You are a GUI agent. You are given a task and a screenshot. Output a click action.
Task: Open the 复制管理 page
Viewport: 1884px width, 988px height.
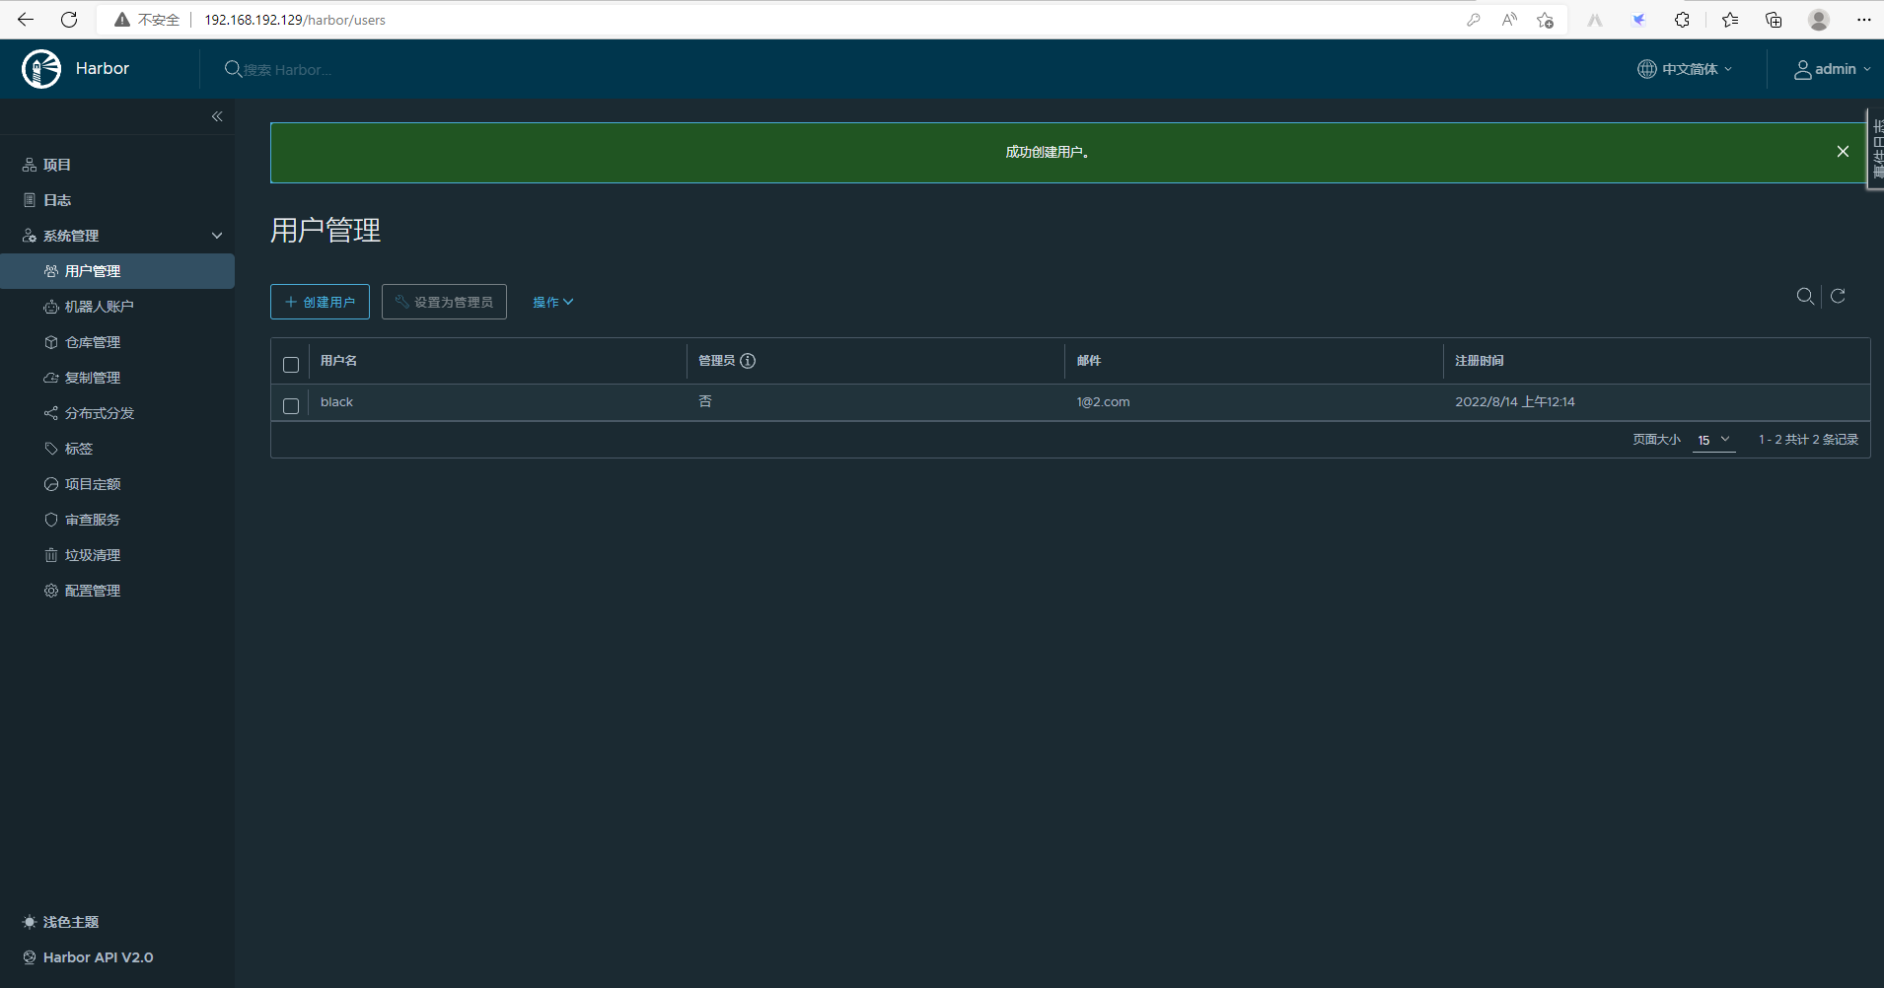pos(94,377)
